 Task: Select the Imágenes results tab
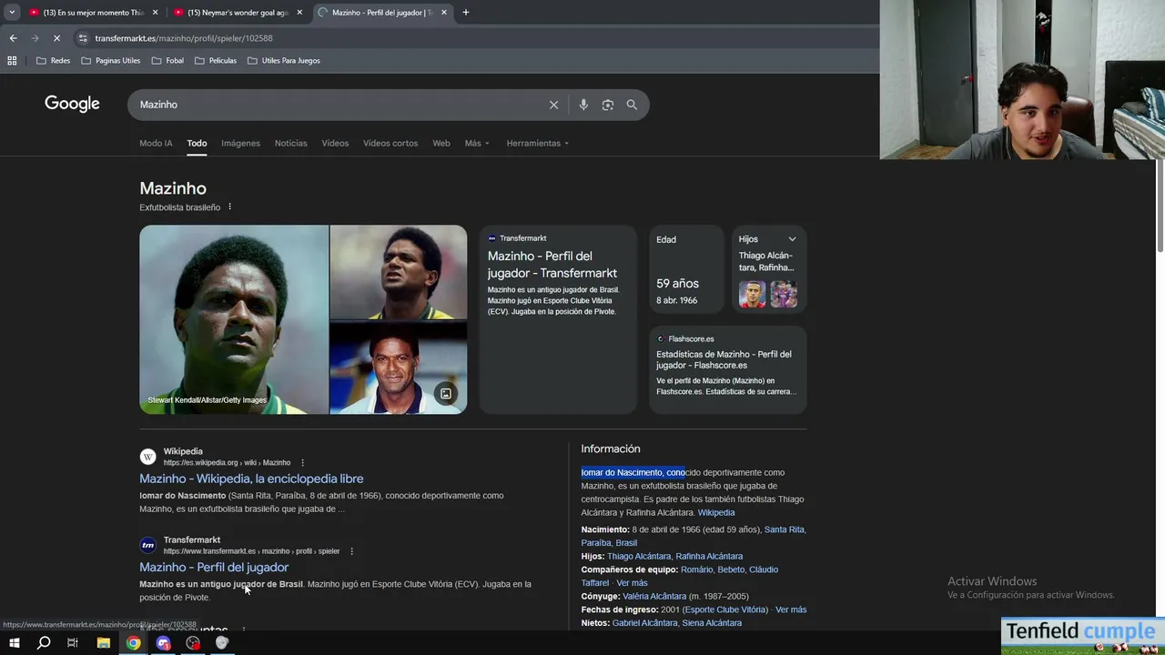(240, 143)
